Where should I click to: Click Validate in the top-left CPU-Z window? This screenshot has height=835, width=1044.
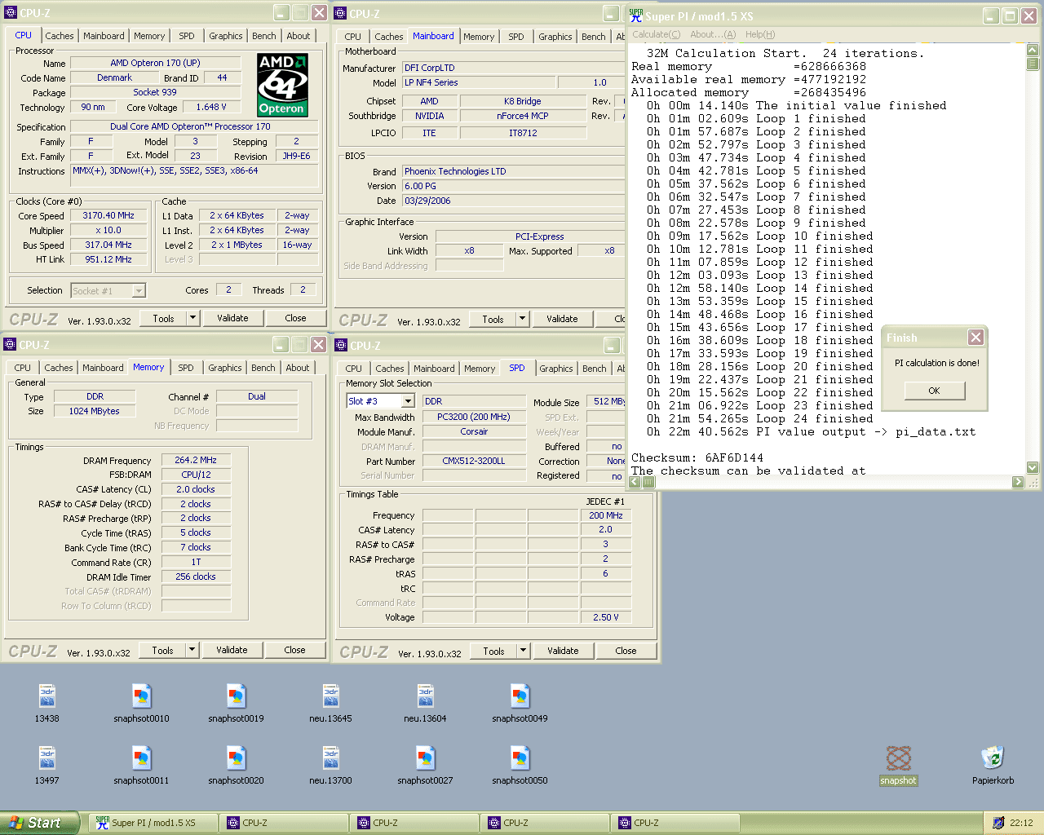pos(232,318)
